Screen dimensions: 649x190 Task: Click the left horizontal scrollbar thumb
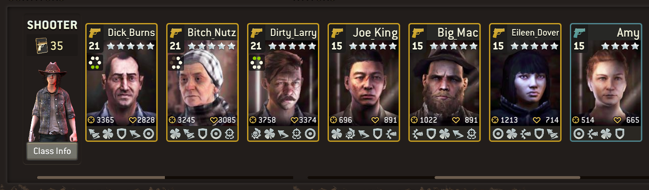tap(101, 177)
